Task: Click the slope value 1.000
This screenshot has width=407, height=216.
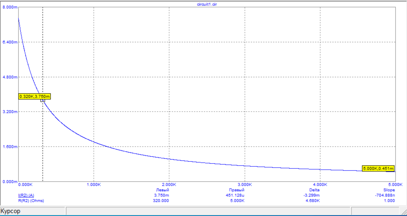Action: [x=390, y=201]
